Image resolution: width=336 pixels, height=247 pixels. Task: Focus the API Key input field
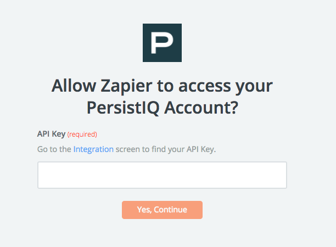point(162,175)
